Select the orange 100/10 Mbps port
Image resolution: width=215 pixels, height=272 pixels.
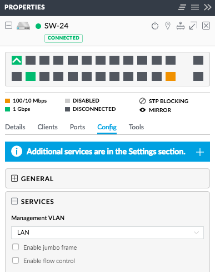(x=171, y=76)
